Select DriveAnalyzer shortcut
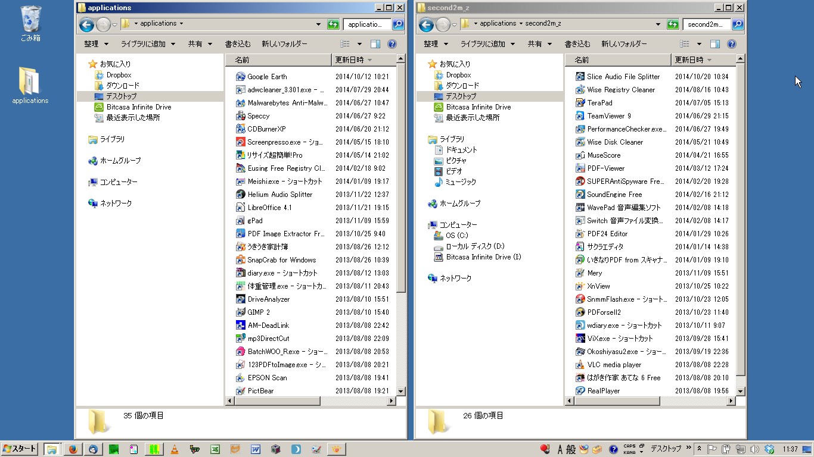The image size is (814, 457). 263,299
